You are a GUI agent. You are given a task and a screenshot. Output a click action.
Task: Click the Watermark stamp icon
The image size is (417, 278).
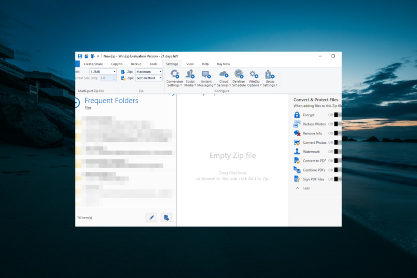click(x=297, y=152)
